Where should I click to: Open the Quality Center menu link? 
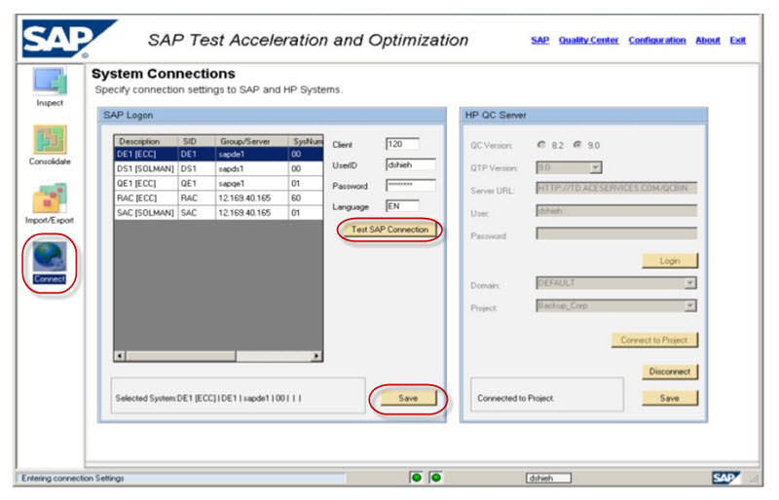coord(588,40)
